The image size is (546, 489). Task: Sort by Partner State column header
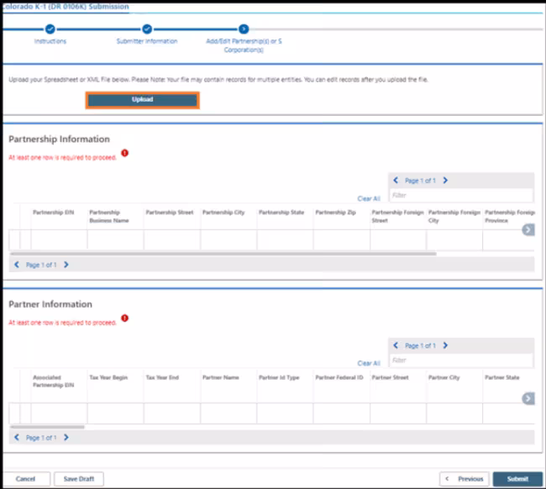501,377
